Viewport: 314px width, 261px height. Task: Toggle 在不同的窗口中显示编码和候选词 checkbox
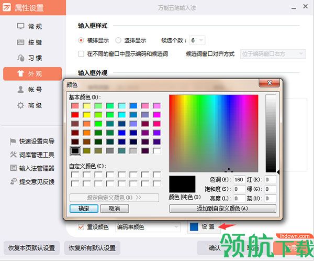click(x=81, y=54)
